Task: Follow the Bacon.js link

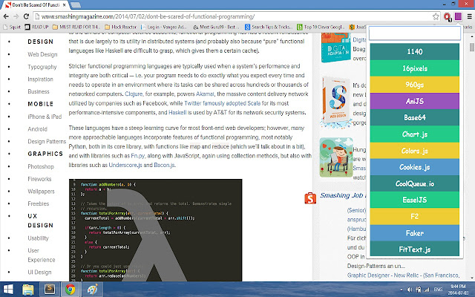Action: 164,165
